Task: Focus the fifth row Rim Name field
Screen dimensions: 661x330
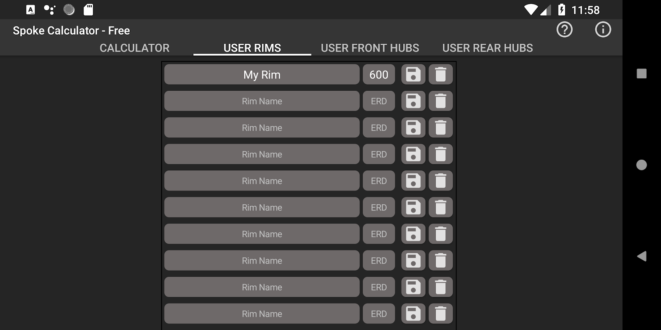Action: click(x=262, y=181)
